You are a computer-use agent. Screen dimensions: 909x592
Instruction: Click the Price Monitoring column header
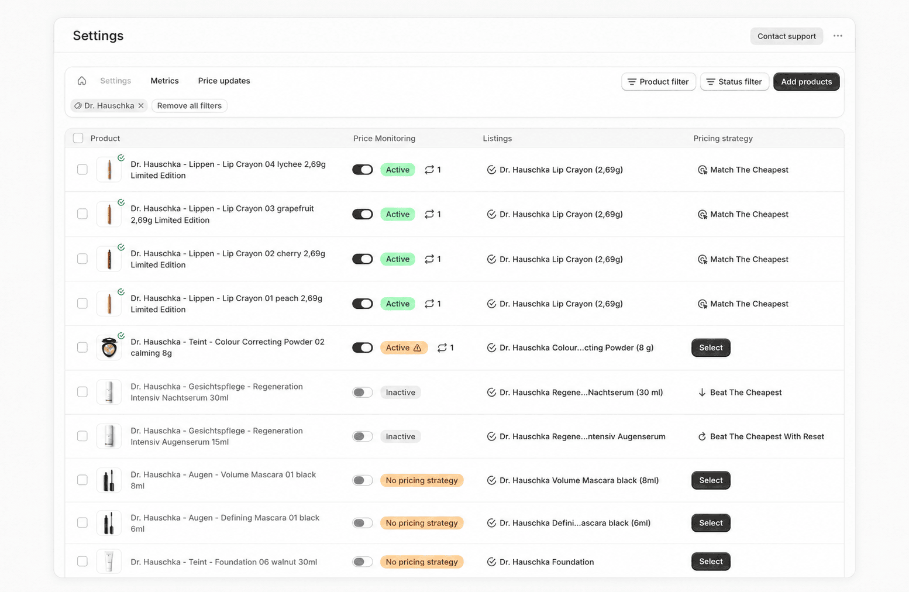(x=384, y=139)
